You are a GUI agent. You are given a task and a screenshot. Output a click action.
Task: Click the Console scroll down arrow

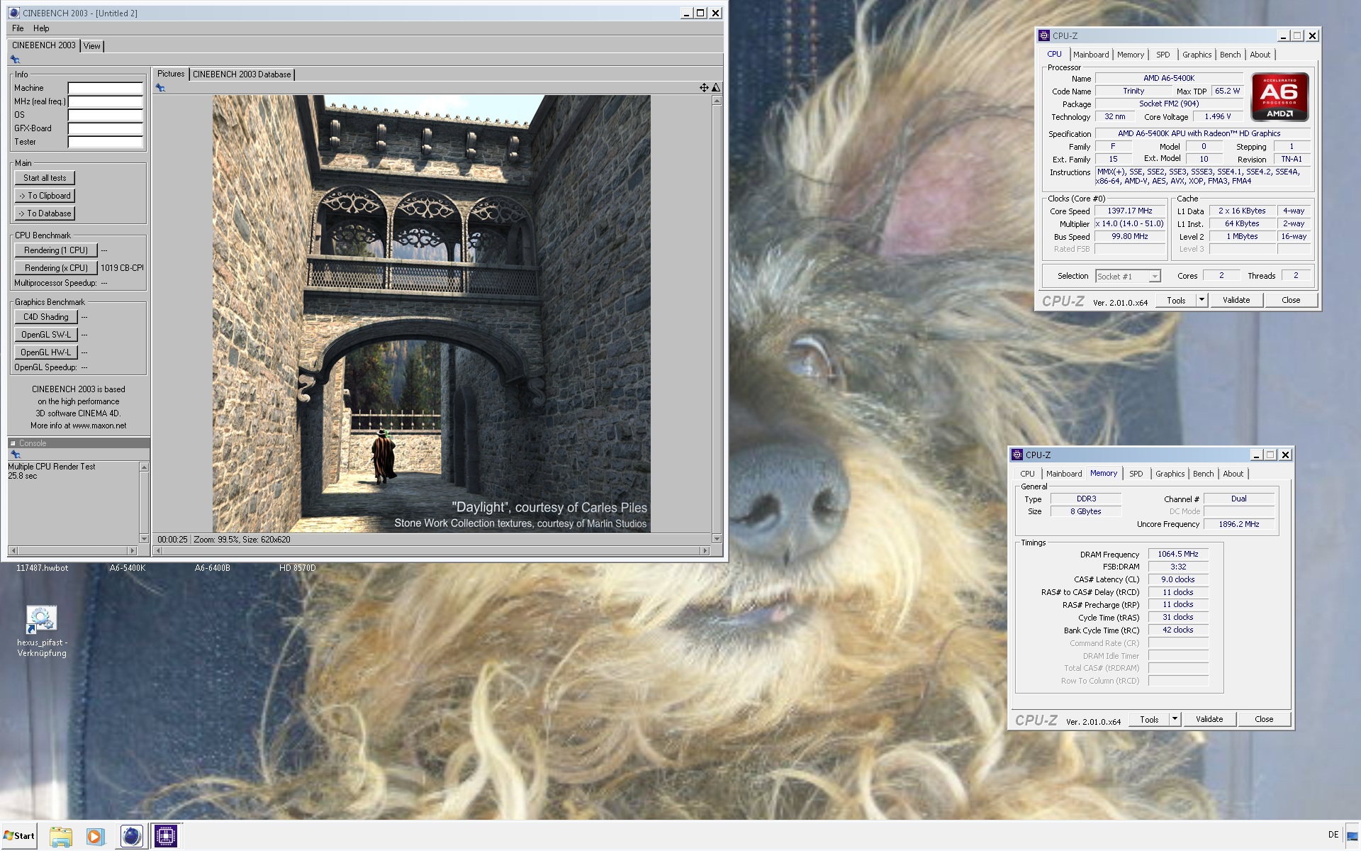(145, 539)
